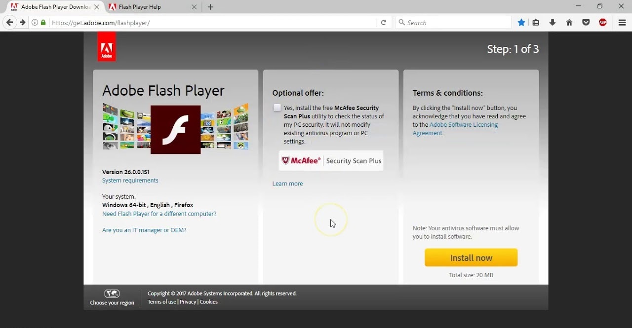
Task: Open the Privacy footer link
Action: 188,302
